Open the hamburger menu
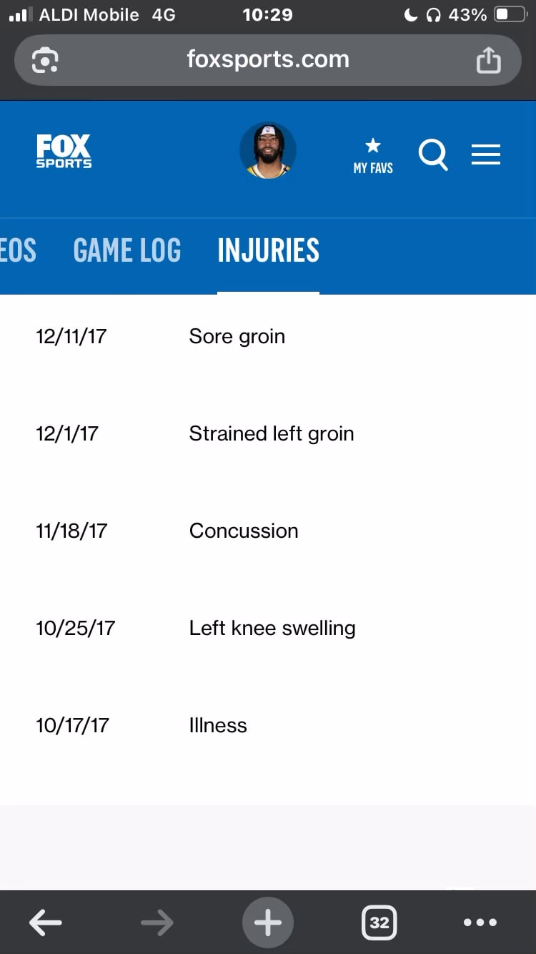536x954 pixels. pyautogui.click(x=486, y=154)
